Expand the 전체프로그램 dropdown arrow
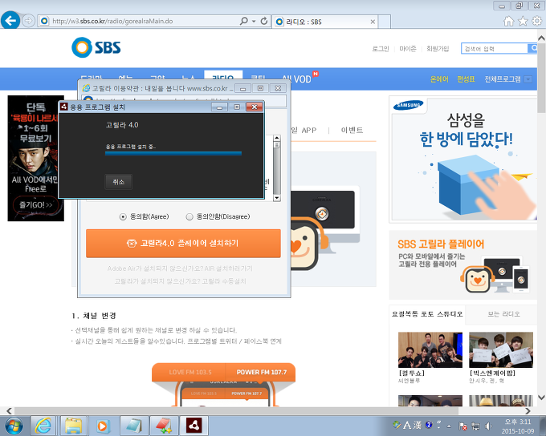 coord(528,79)
